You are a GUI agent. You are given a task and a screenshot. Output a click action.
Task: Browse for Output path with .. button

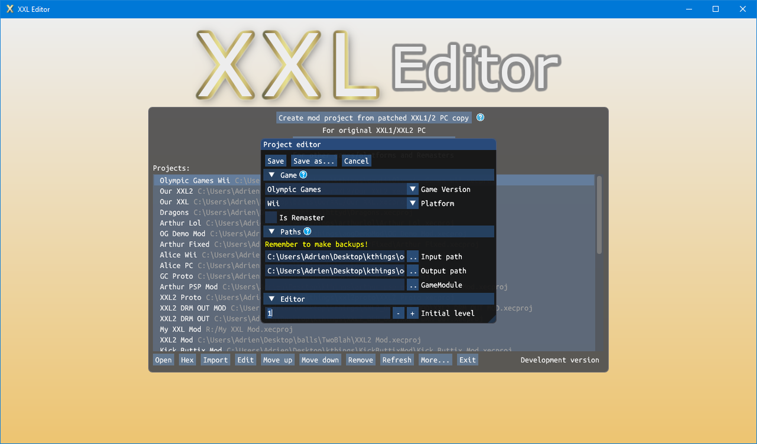tap(413, 271)
